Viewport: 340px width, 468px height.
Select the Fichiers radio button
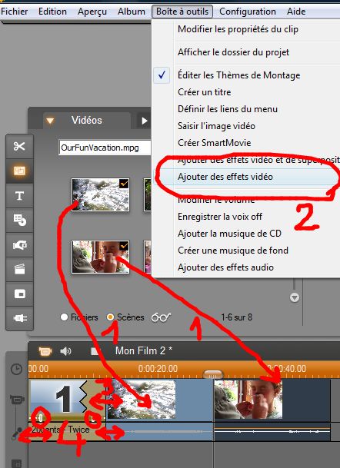[x=64, y=317]
